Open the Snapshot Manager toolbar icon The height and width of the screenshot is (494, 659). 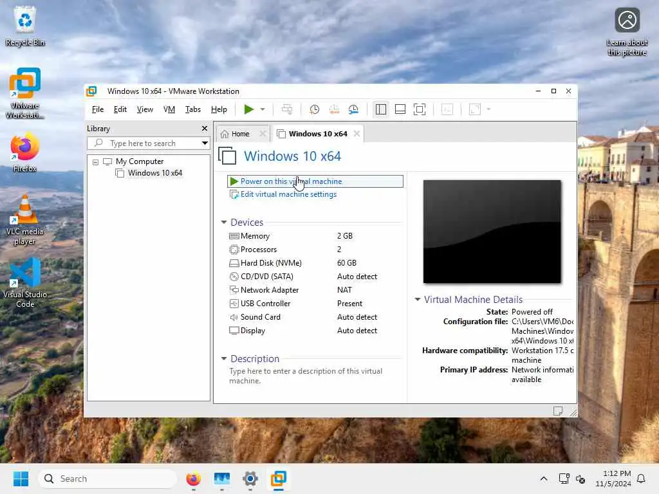coord(353,109)
